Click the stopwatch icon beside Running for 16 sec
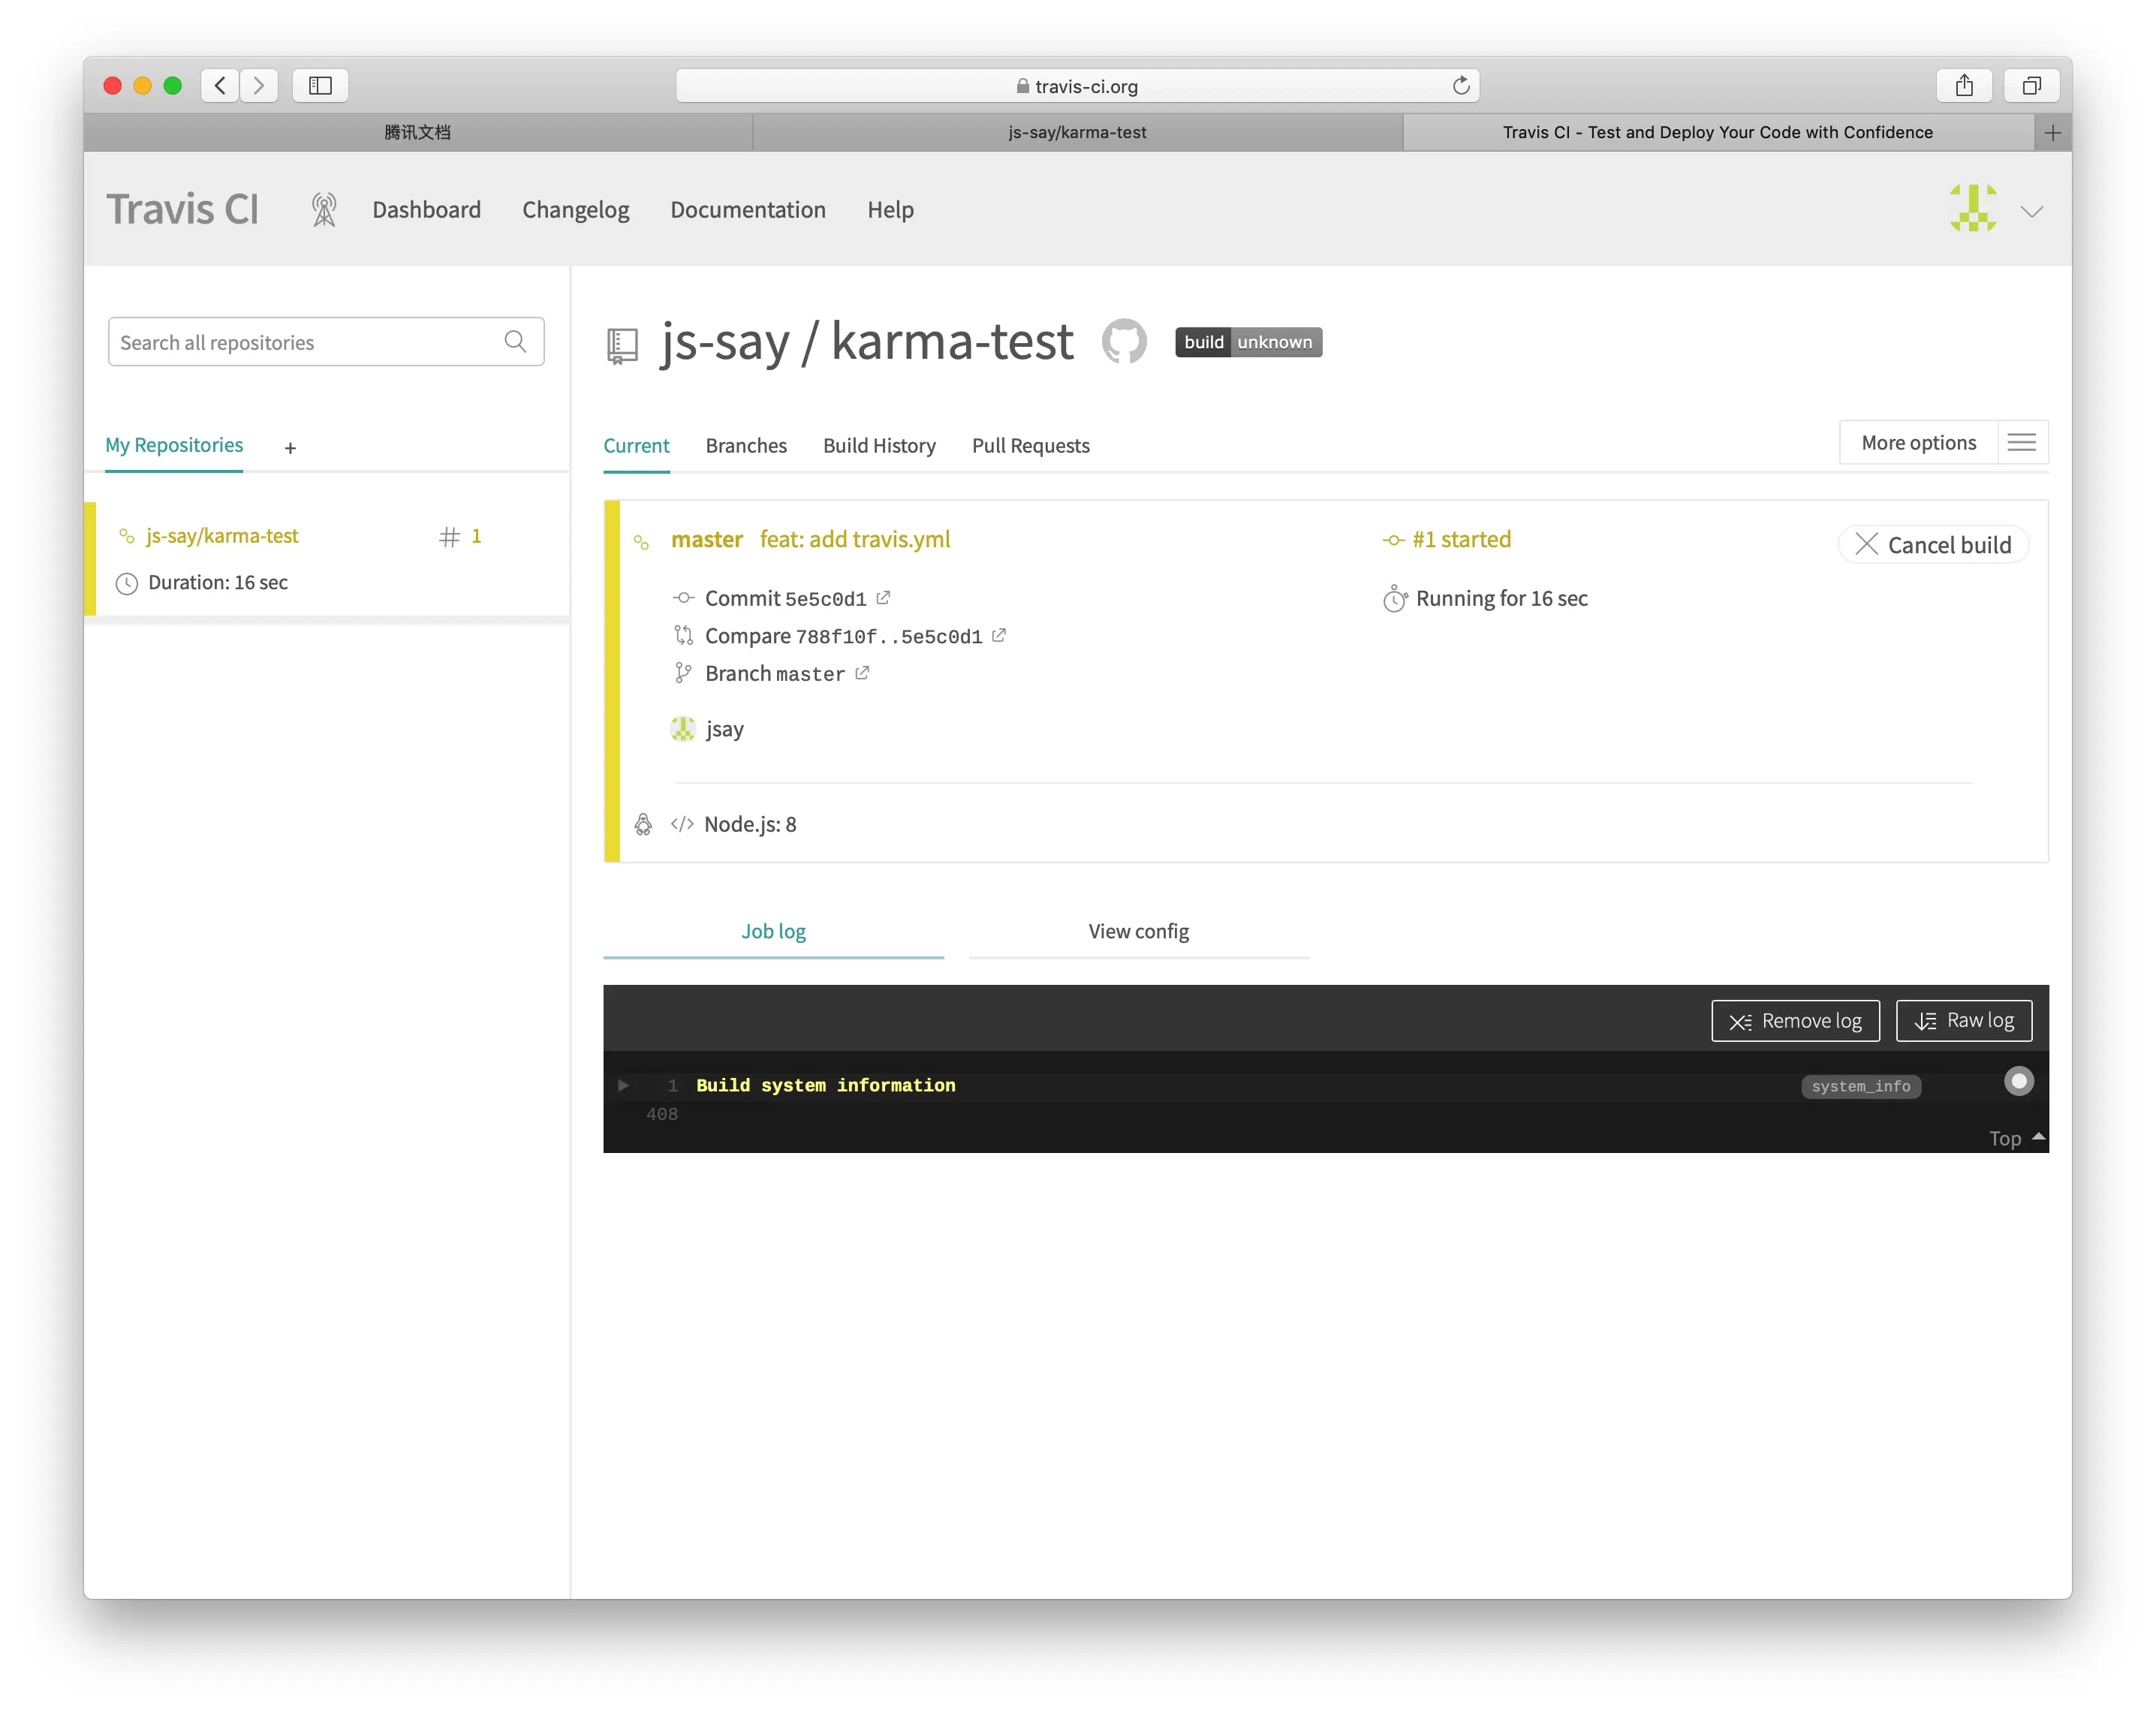 pos(1395,598)
